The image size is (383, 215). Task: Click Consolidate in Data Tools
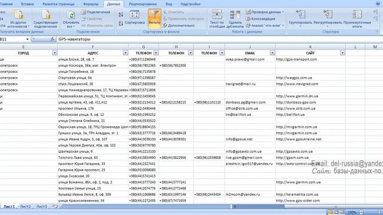click(260, 19)
